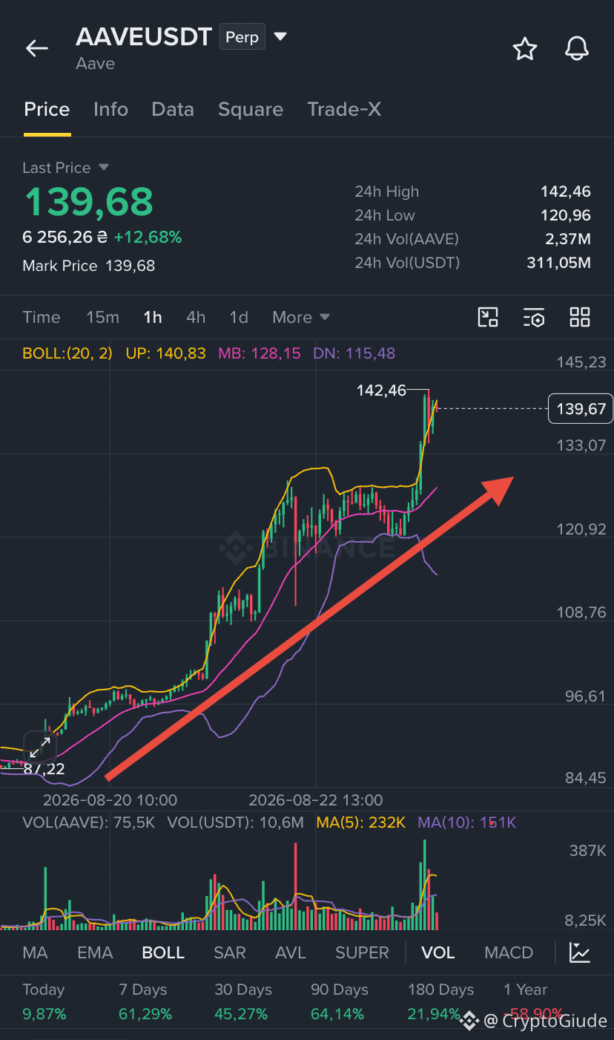Tap the 142,46 high marker on chart
Image resolution: width=614 pixels, height=1040 pixels.
pyautogui.click(x=381, y=390)
